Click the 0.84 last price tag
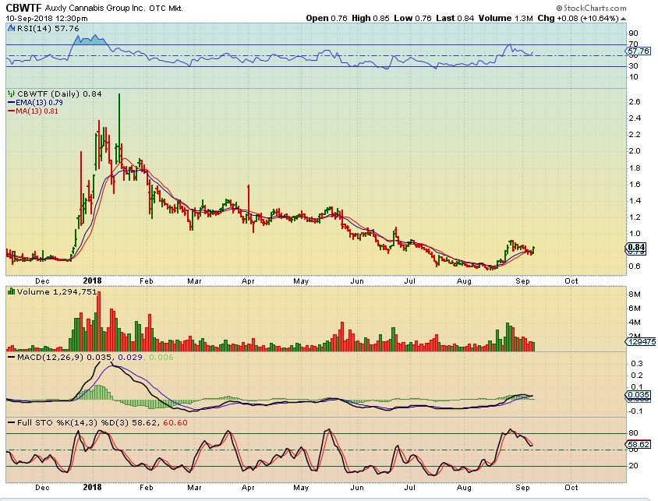This screenshot has width=658, height=501. click(x=637, y=247)
